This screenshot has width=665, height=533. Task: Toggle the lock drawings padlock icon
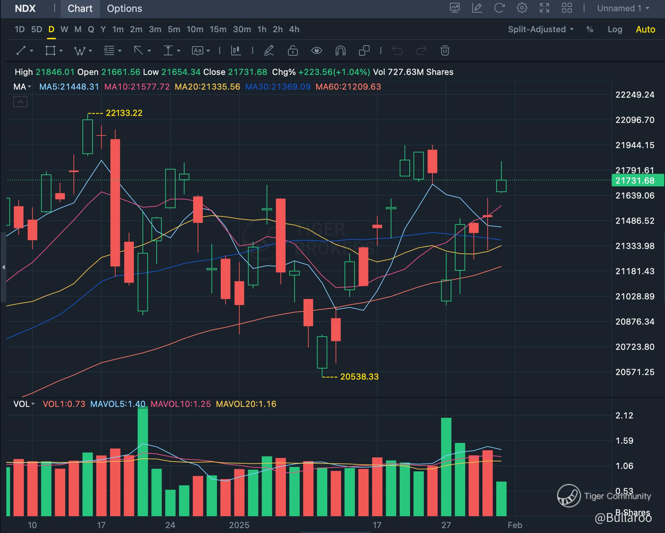coord(293,51)
